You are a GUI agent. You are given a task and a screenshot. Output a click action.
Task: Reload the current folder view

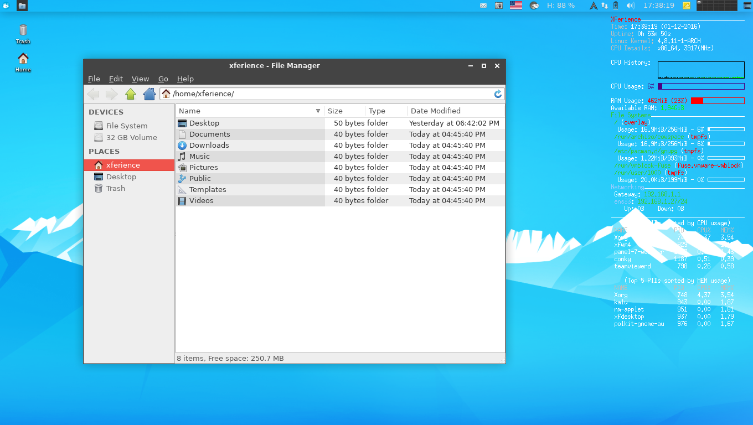coord(498,94)
